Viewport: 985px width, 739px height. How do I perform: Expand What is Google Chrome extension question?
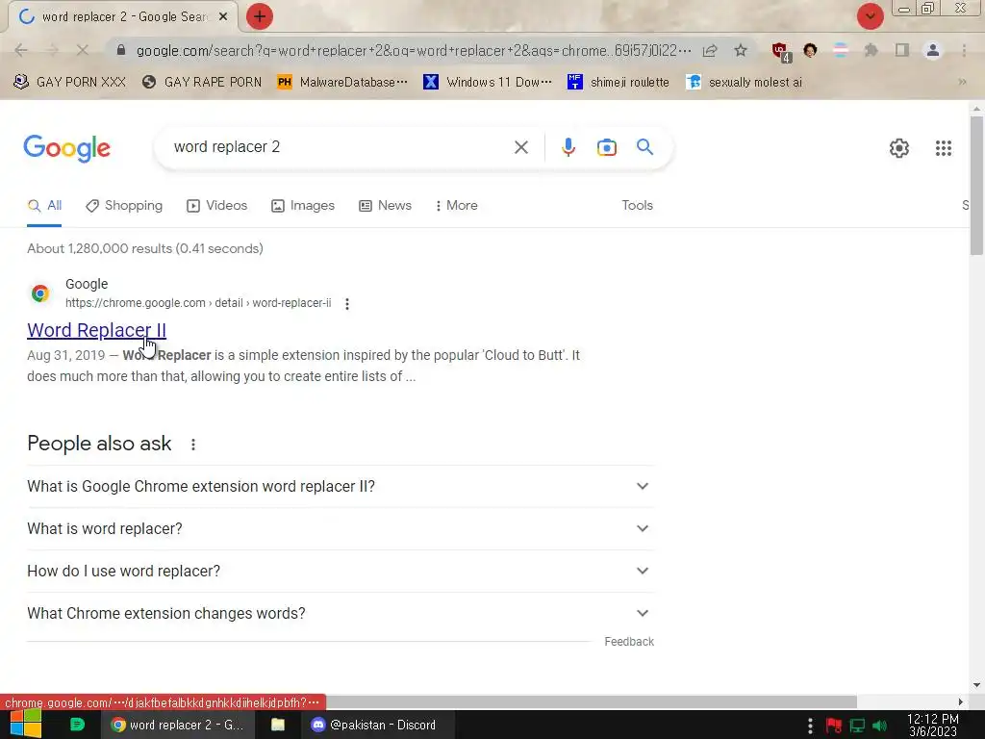[x=341, y=486]
